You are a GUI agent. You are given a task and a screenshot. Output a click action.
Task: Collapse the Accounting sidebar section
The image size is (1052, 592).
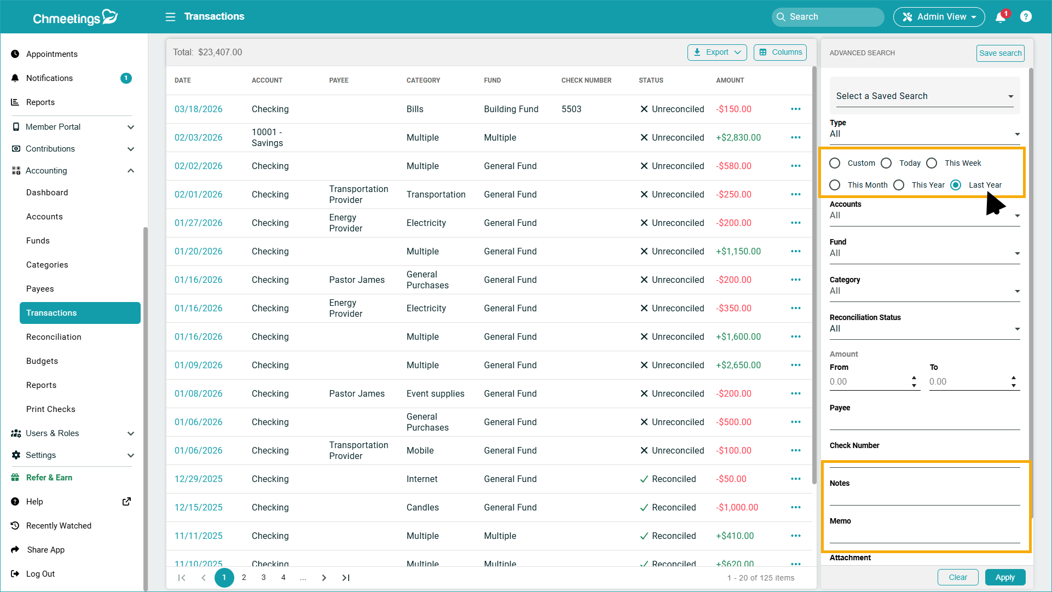(x=131, y=170)
